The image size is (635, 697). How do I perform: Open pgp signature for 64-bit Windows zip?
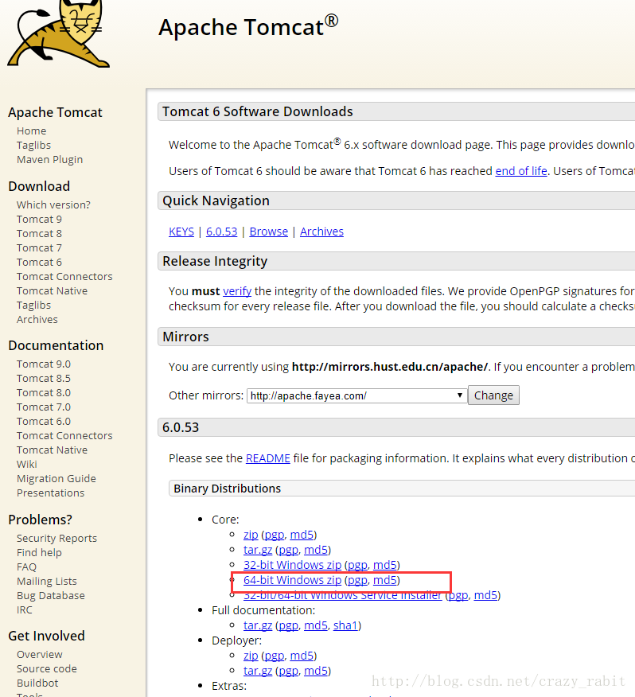357,580
